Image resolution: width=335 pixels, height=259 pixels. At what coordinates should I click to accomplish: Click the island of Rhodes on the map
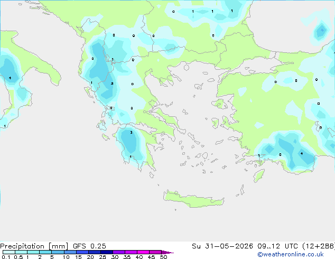click(258, 175)
